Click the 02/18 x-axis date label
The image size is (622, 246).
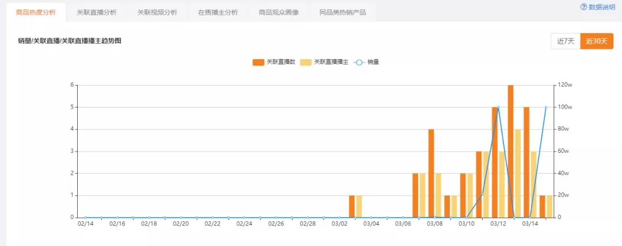[149, 224]
